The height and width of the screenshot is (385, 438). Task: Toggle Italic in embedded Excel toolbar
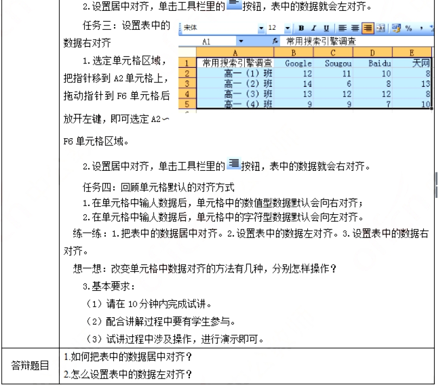click(x=314, y=28)
